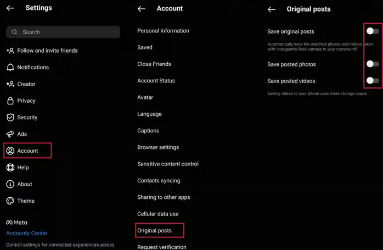This screenshot has height=250, width=383.
Task: Open Personal information
Action: 163,31
